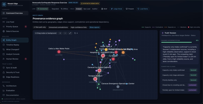Screen dimensions: 203x104
Task: Click the Human Review red count badge
Action: point(26,59)
